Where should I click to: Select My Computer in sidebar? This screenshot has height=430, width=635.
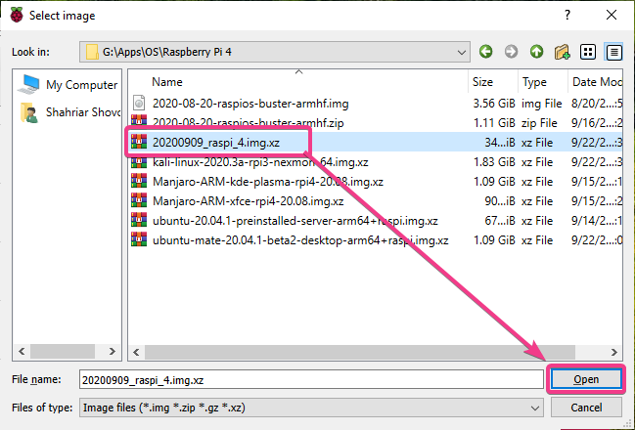[82, 85]
